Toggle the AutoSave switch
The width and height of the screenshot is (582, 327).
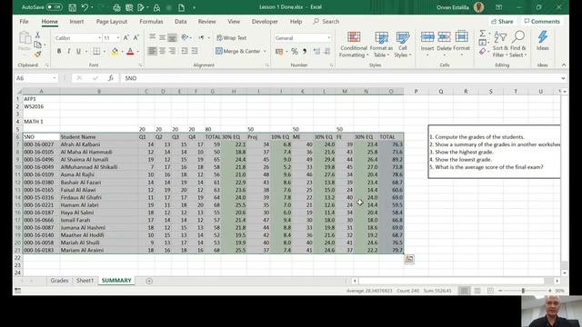(x=55, y=7)
